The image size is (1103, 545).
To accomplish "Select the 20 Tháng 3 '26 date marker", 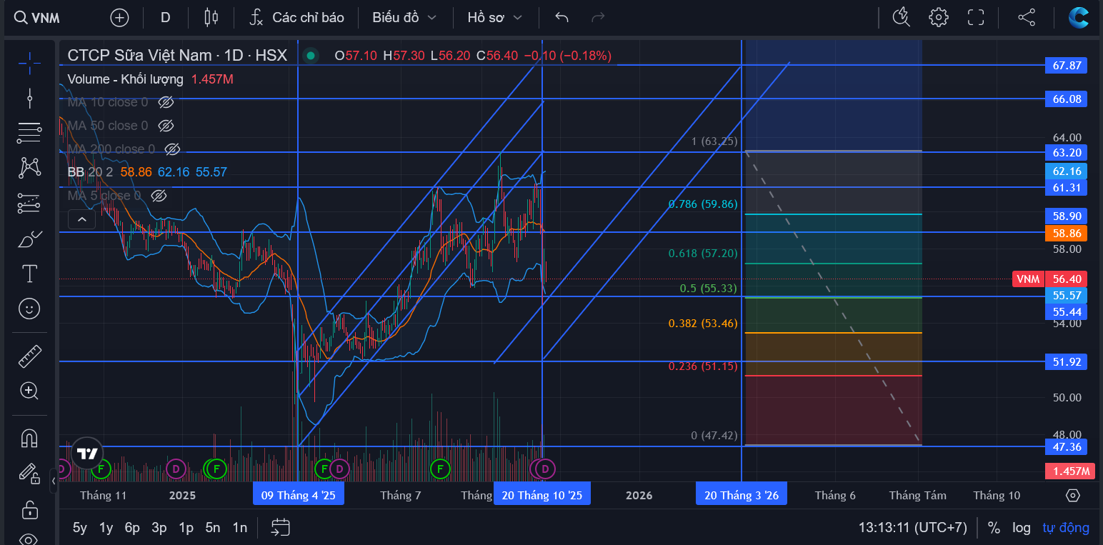I will [742, 495].
